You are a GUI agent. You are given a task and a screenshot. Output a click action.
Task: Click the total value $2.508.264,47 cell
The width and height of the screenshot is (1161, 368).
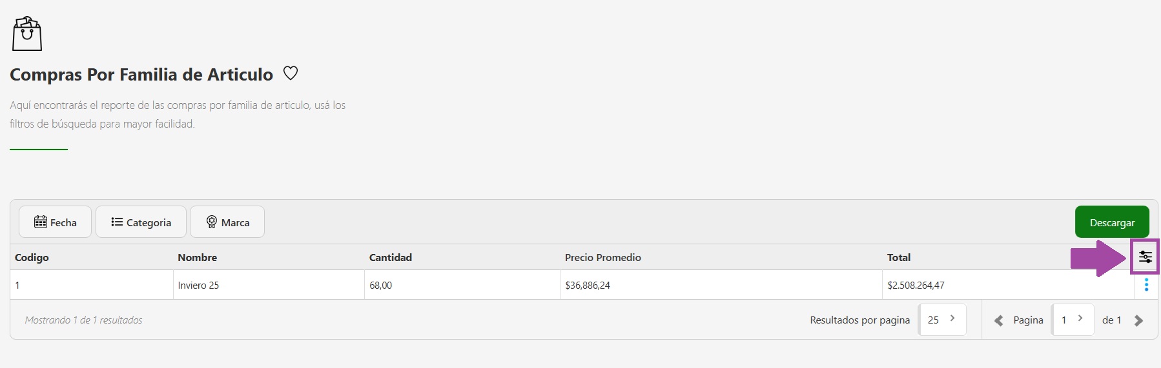pyautogui.click(x=915, y=285)
